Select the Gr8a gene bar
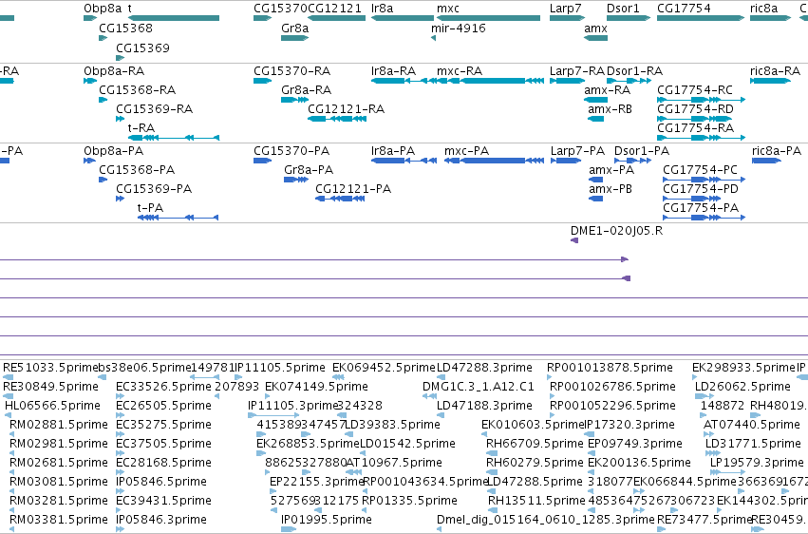The height and width of the screenshot is (534, 808). [x=294, y=38]
